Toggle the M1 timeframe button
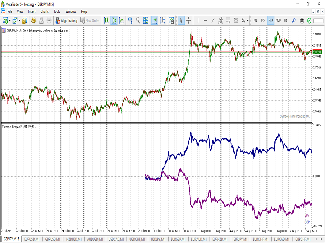This screenshot has height=243, width=325. (255, 21)
